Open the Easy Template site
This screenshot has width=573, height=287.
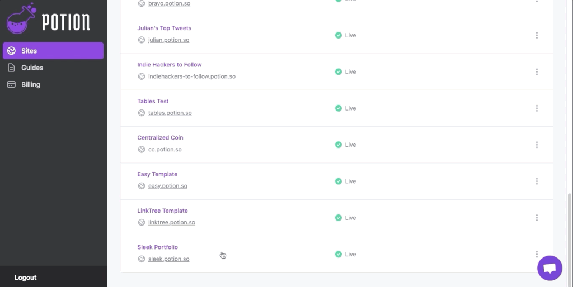tap(157, 174)
